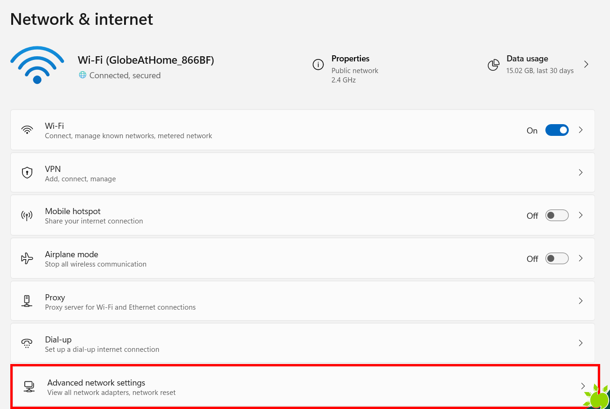Click the Advanced network settings computer icon
Image resolution: width=610 pixels, height=409 pixels.
29,387
